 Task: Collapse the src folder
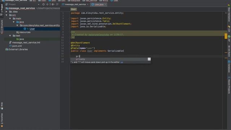point(6,15)
